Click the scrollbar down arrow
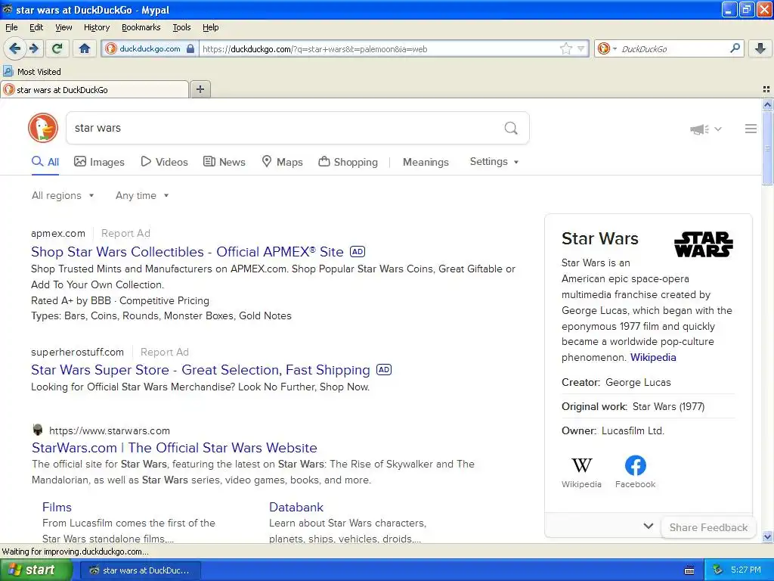774x581 pixels. [x=767, y=536]
